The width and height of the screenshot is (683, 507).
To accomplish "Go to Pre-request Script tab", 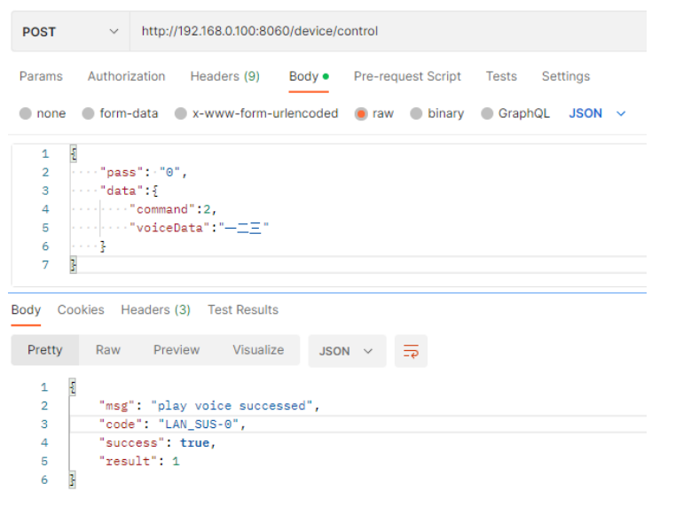I will [x=407, y=76].
